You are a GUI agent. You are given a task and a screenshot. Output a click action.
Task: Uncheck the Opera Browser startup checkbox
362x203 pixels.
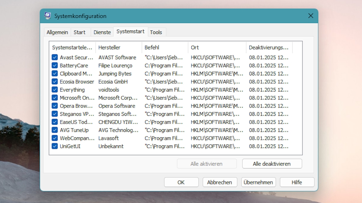(x=55, y=106)
